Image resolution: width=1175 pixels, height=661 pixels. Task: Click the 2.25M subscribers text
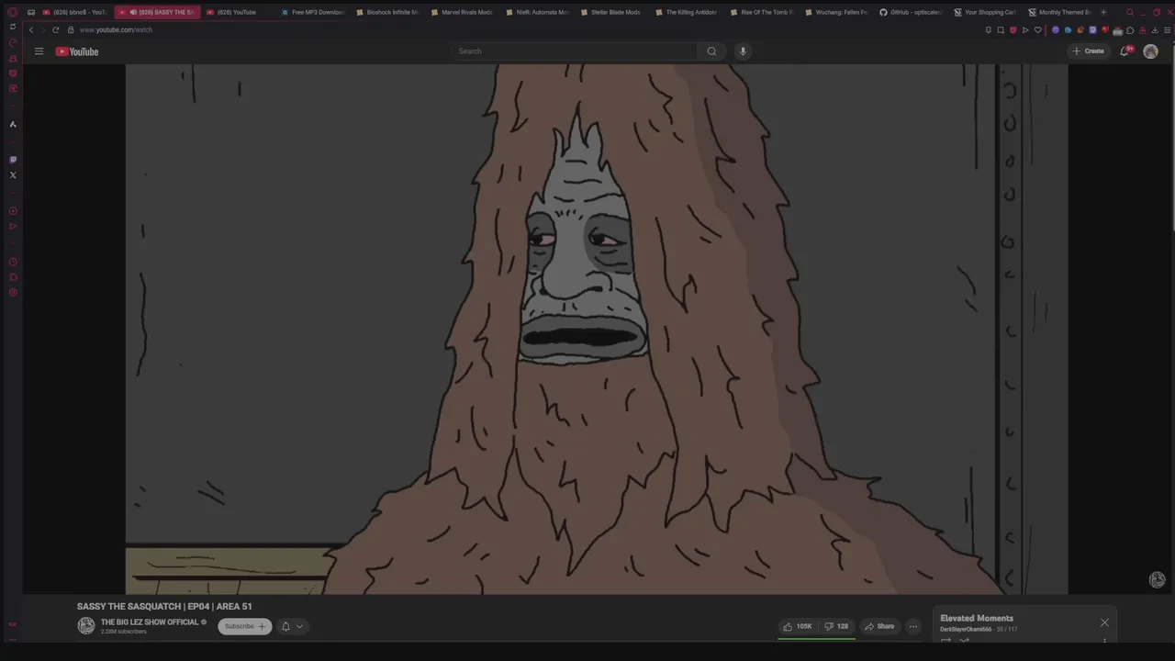(x=123, y=632)
